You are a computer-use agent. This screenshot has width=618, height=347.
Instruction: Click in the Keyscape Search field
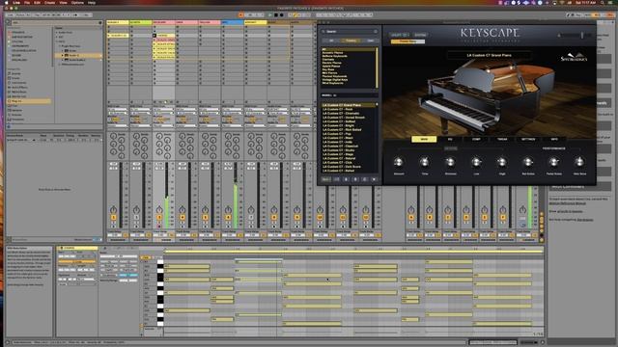pyautogui.click(x=351, y=32)
